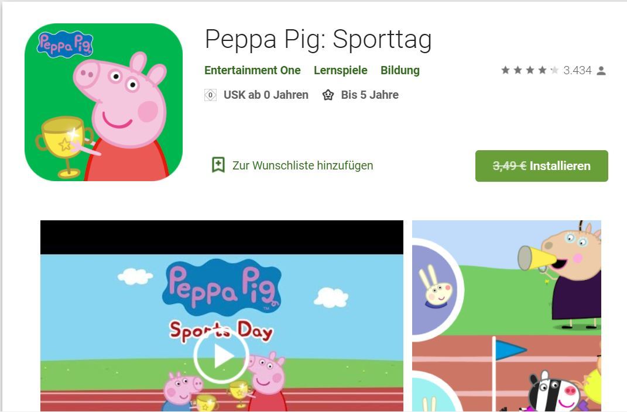627x412 pixels.
Task: Open the Entertainment One developer link
Action: (252, 70)
